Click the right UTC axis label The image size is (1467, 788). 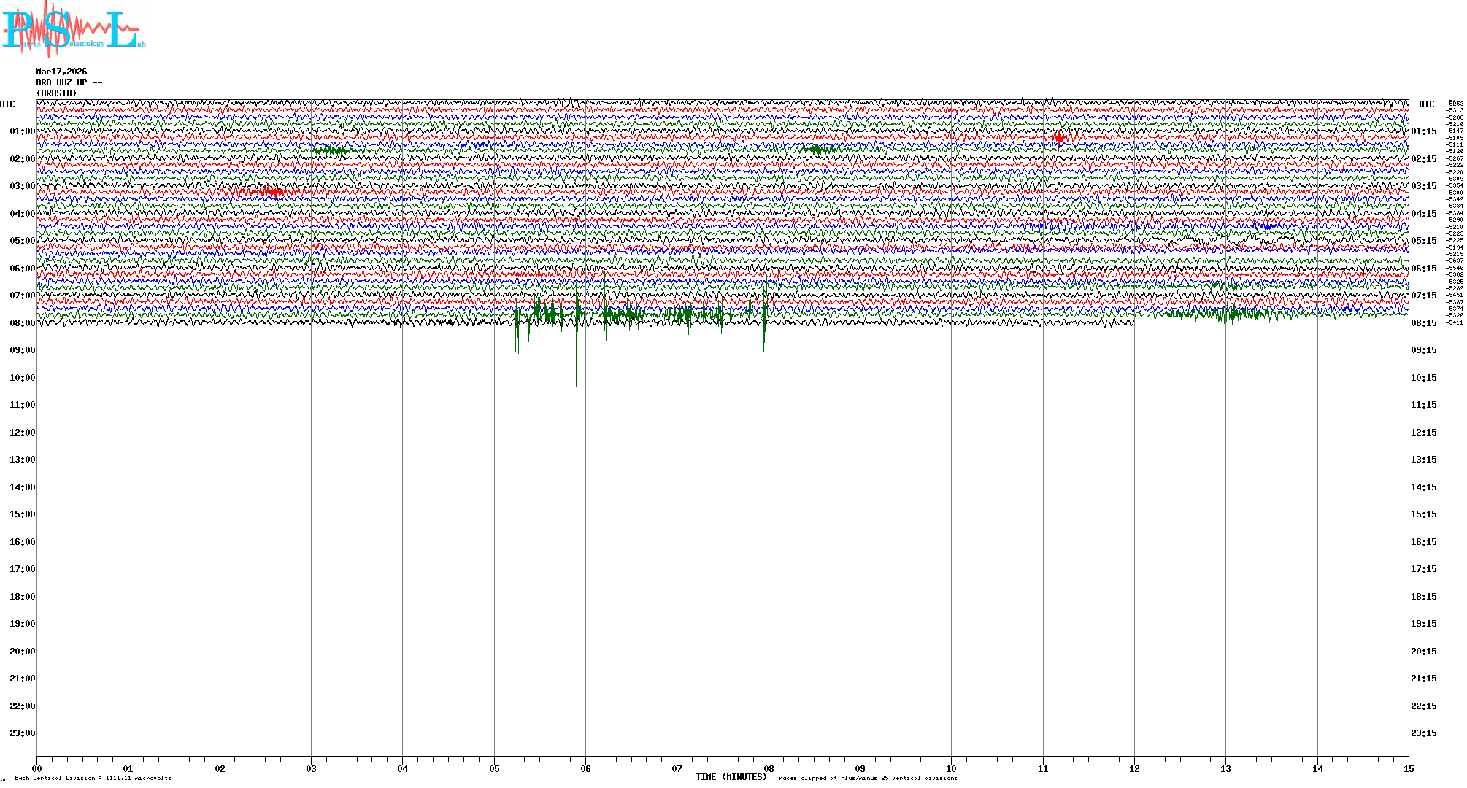[x=1426, y=104]
